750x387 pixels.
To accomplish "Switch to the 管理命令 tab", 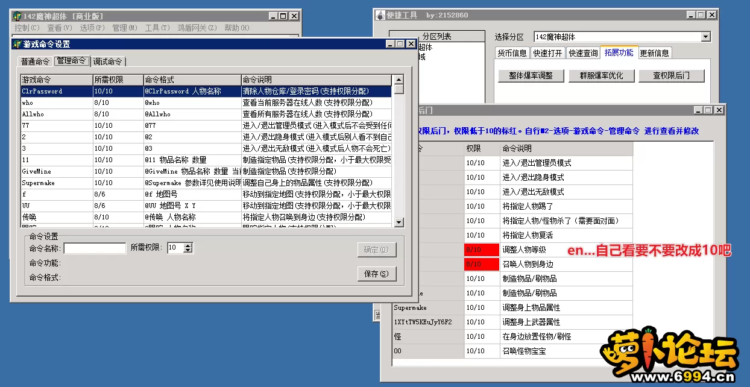I will [x=72, y=61].
